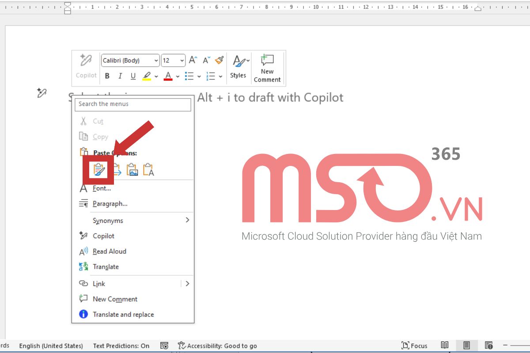This screenshot has width=530, height=353.
Task: Choose Copy from context menu
Action: click(133, 137)
